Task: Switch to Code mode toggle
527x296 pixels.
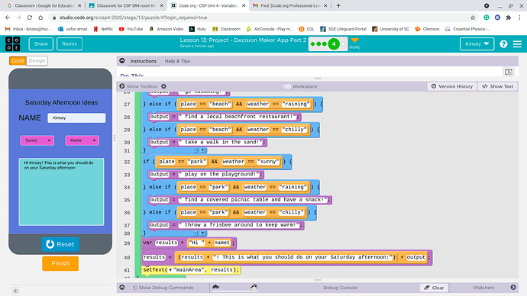Action: point(18,61)
